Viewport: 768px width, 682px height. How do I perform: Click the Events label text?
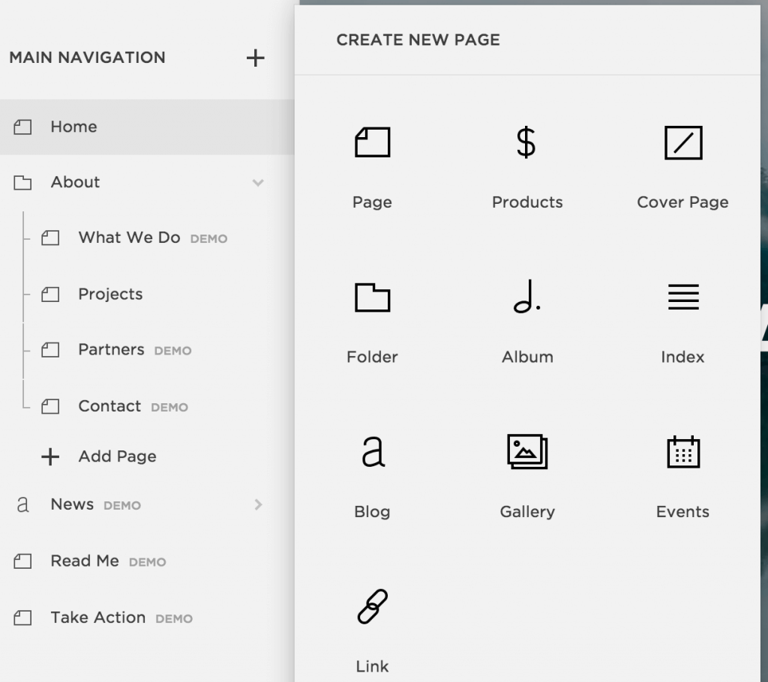[682, 512]
